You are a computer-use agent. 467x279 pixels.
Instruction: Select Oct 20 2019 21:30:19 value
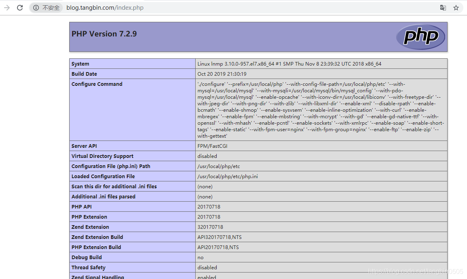(222, 74)
